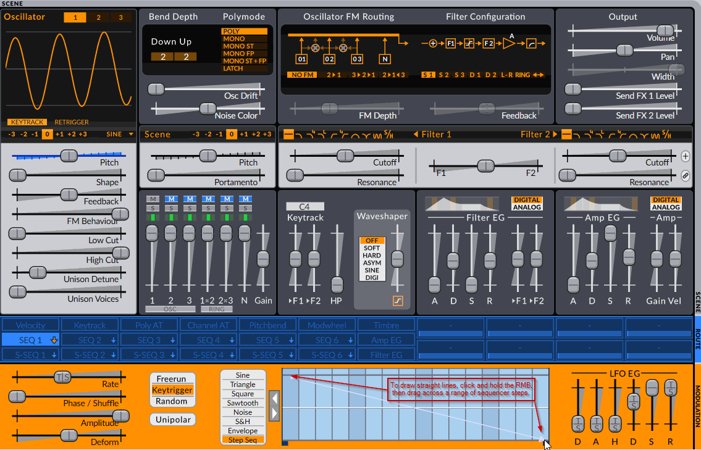
Task: Select oscillator tab 3
Action: [x=120, y=17]
